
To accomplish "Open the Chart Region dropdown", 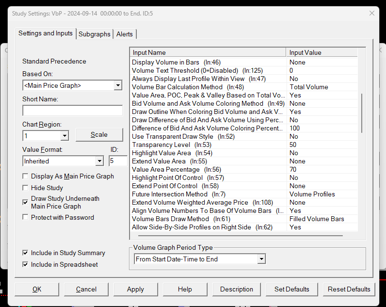I will tap(64, 136).
